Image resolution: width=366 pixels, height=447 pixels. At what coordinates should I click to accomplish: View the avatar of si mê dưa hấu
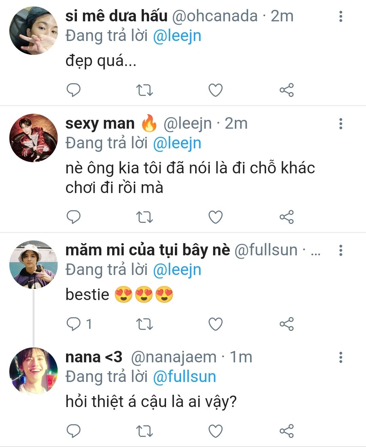point(33,30)
